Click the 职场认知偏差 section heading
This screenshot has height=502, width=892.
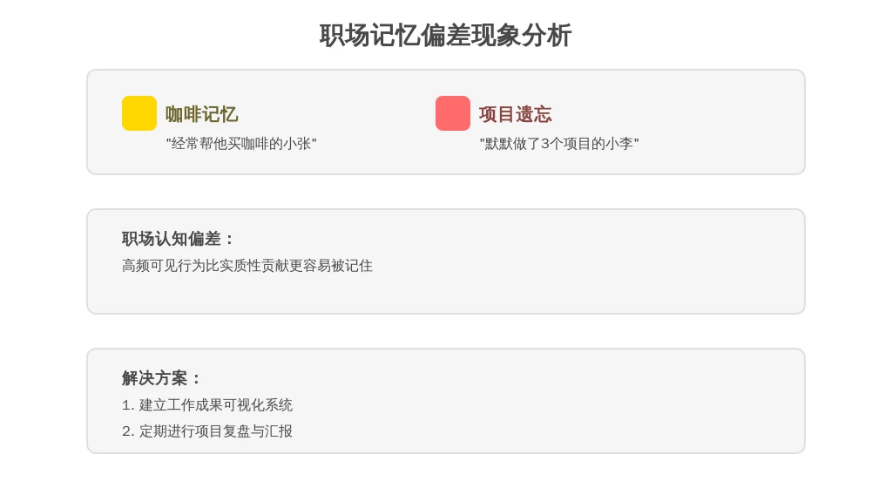tap(179, 239)
